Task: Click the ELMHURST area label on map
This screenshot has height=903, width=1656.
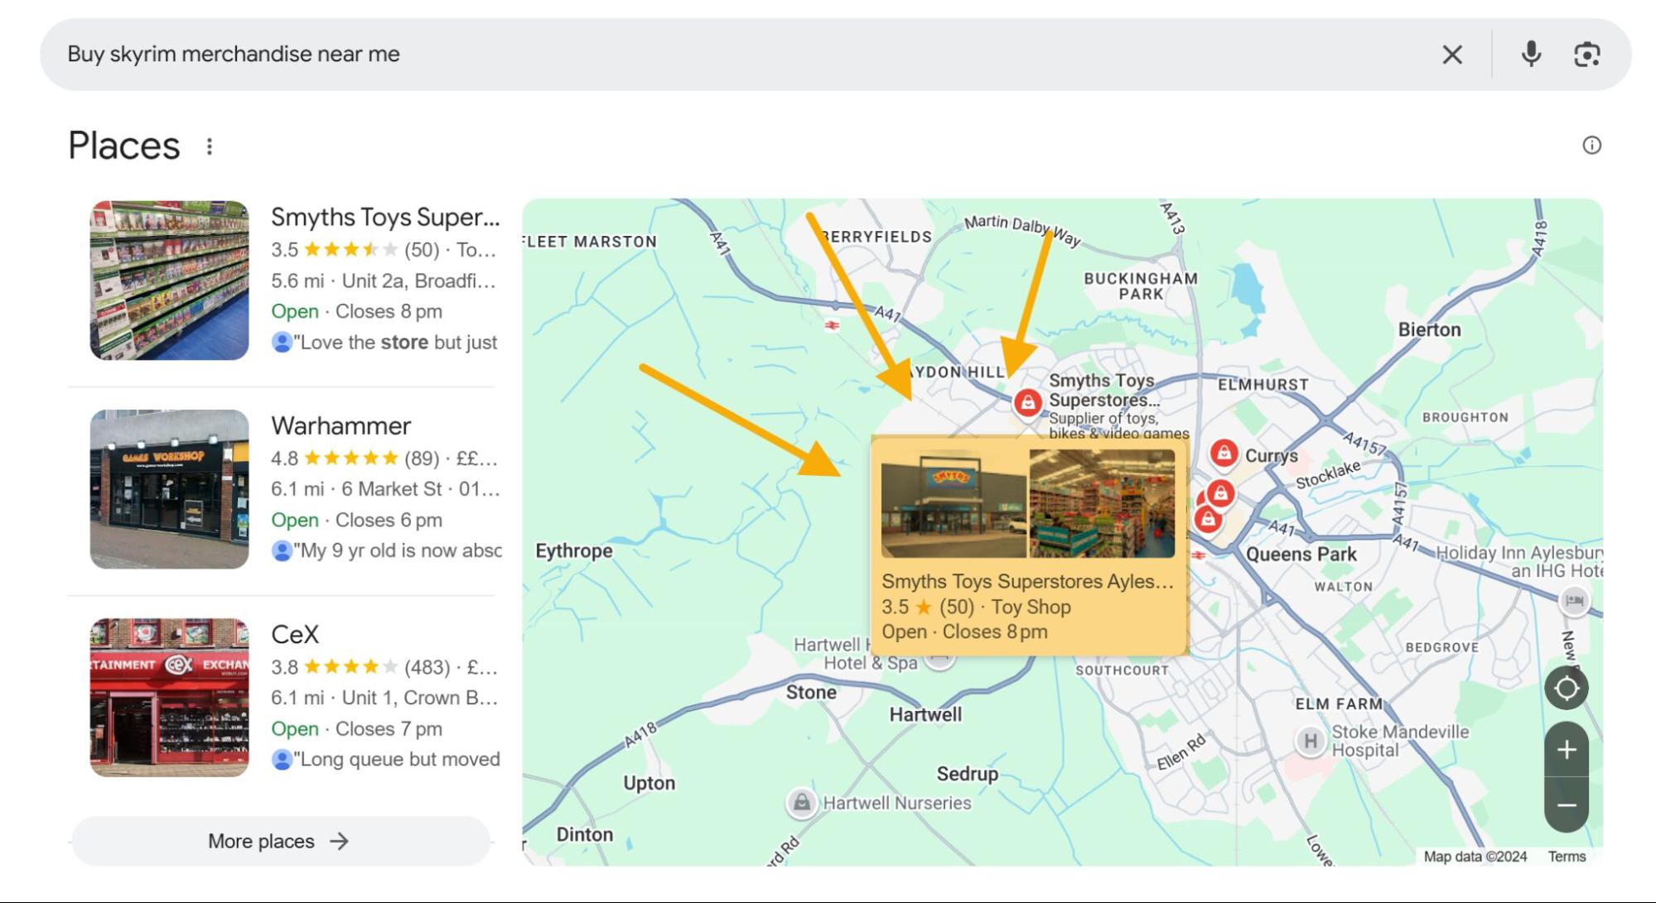Action: tap(1263, 385)
